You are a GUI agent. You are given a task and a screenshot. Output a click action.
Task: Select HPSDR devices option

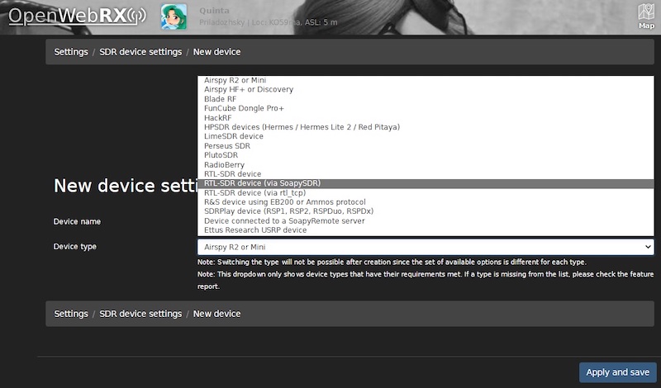pyautogui.click(x=426, y=127)
